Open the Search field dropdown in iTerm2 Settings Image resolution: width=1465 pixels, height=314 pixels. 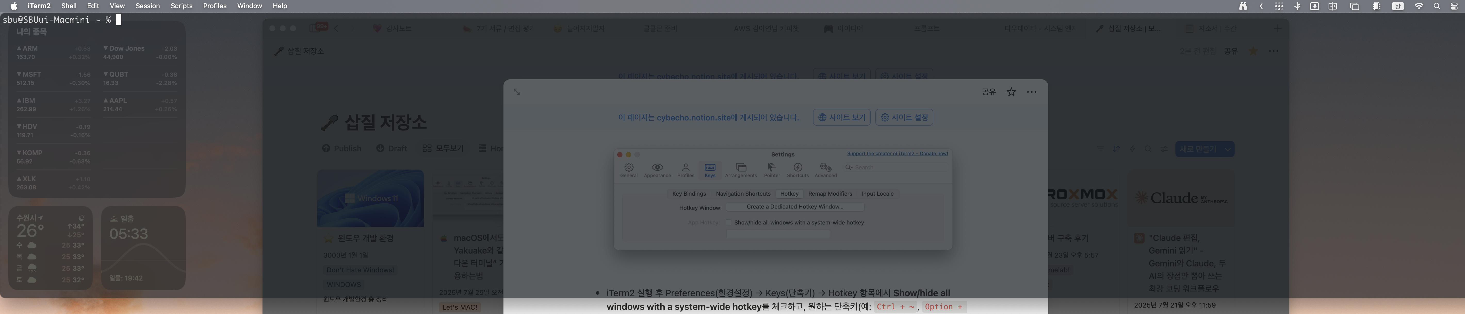pyautogui.click(x=849, y=168)
